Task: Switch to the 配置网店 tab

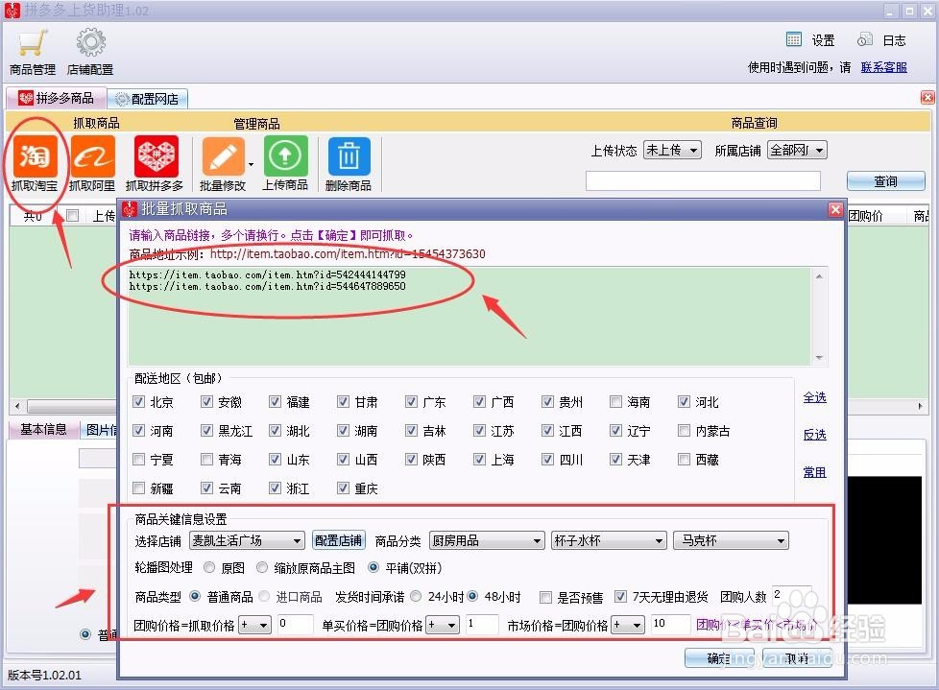Action: [147, 99]
